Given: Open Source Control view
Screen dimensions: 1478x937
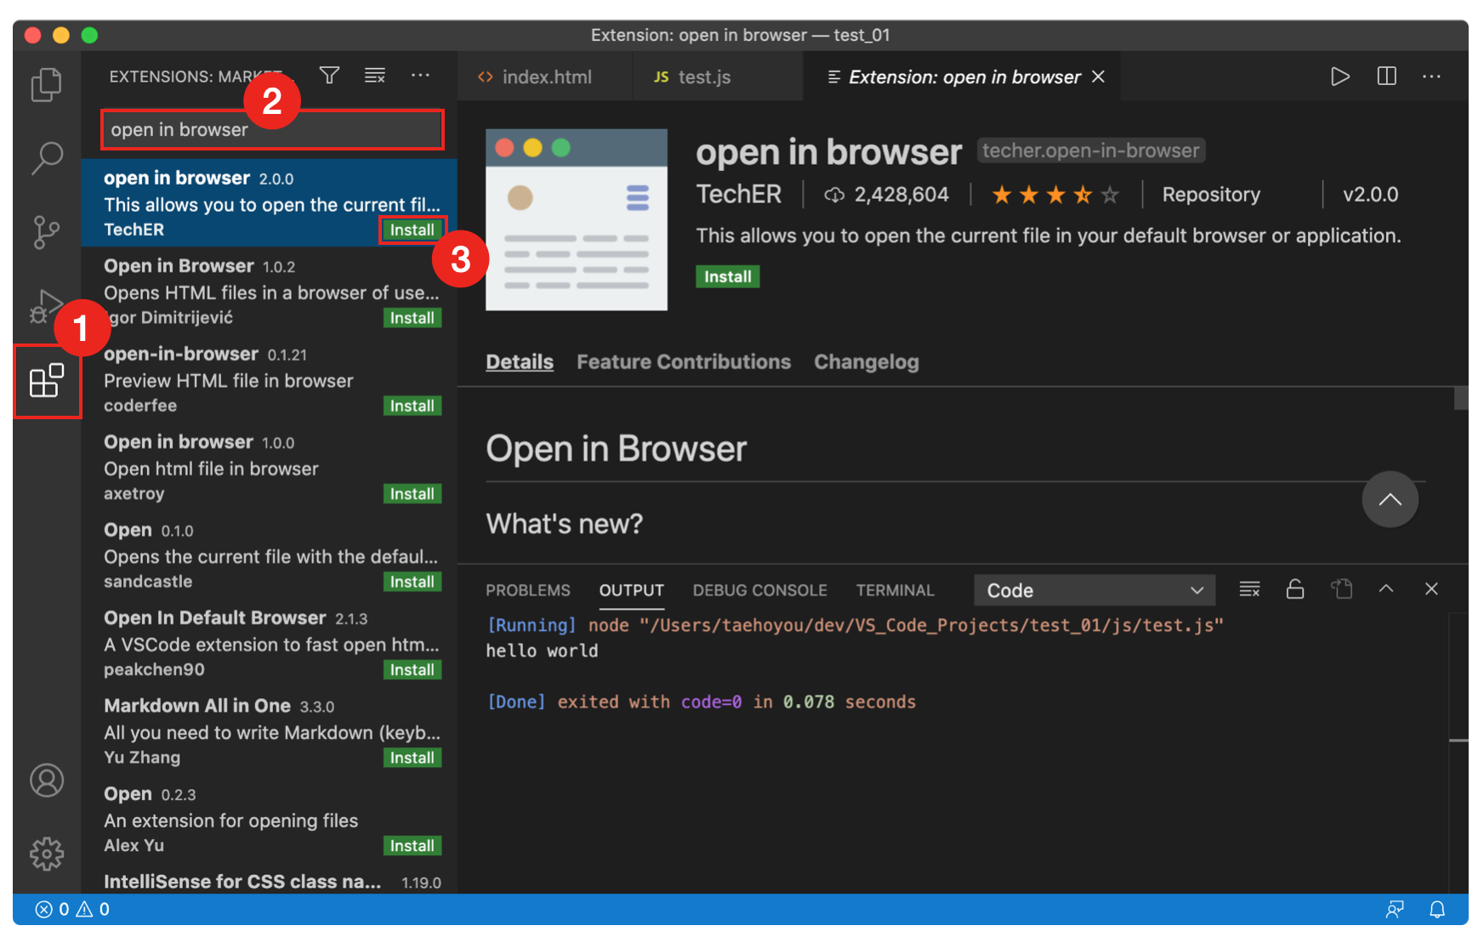Looking at the screenshot, I should click(47, 231).
